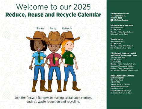The width and height of the screenshot is (142, 109).
Task: Click 'Monday – Friday, 7 a.m. to 4:30 p.m.' line
Action: pyautogui.click(x=123, y=64)
